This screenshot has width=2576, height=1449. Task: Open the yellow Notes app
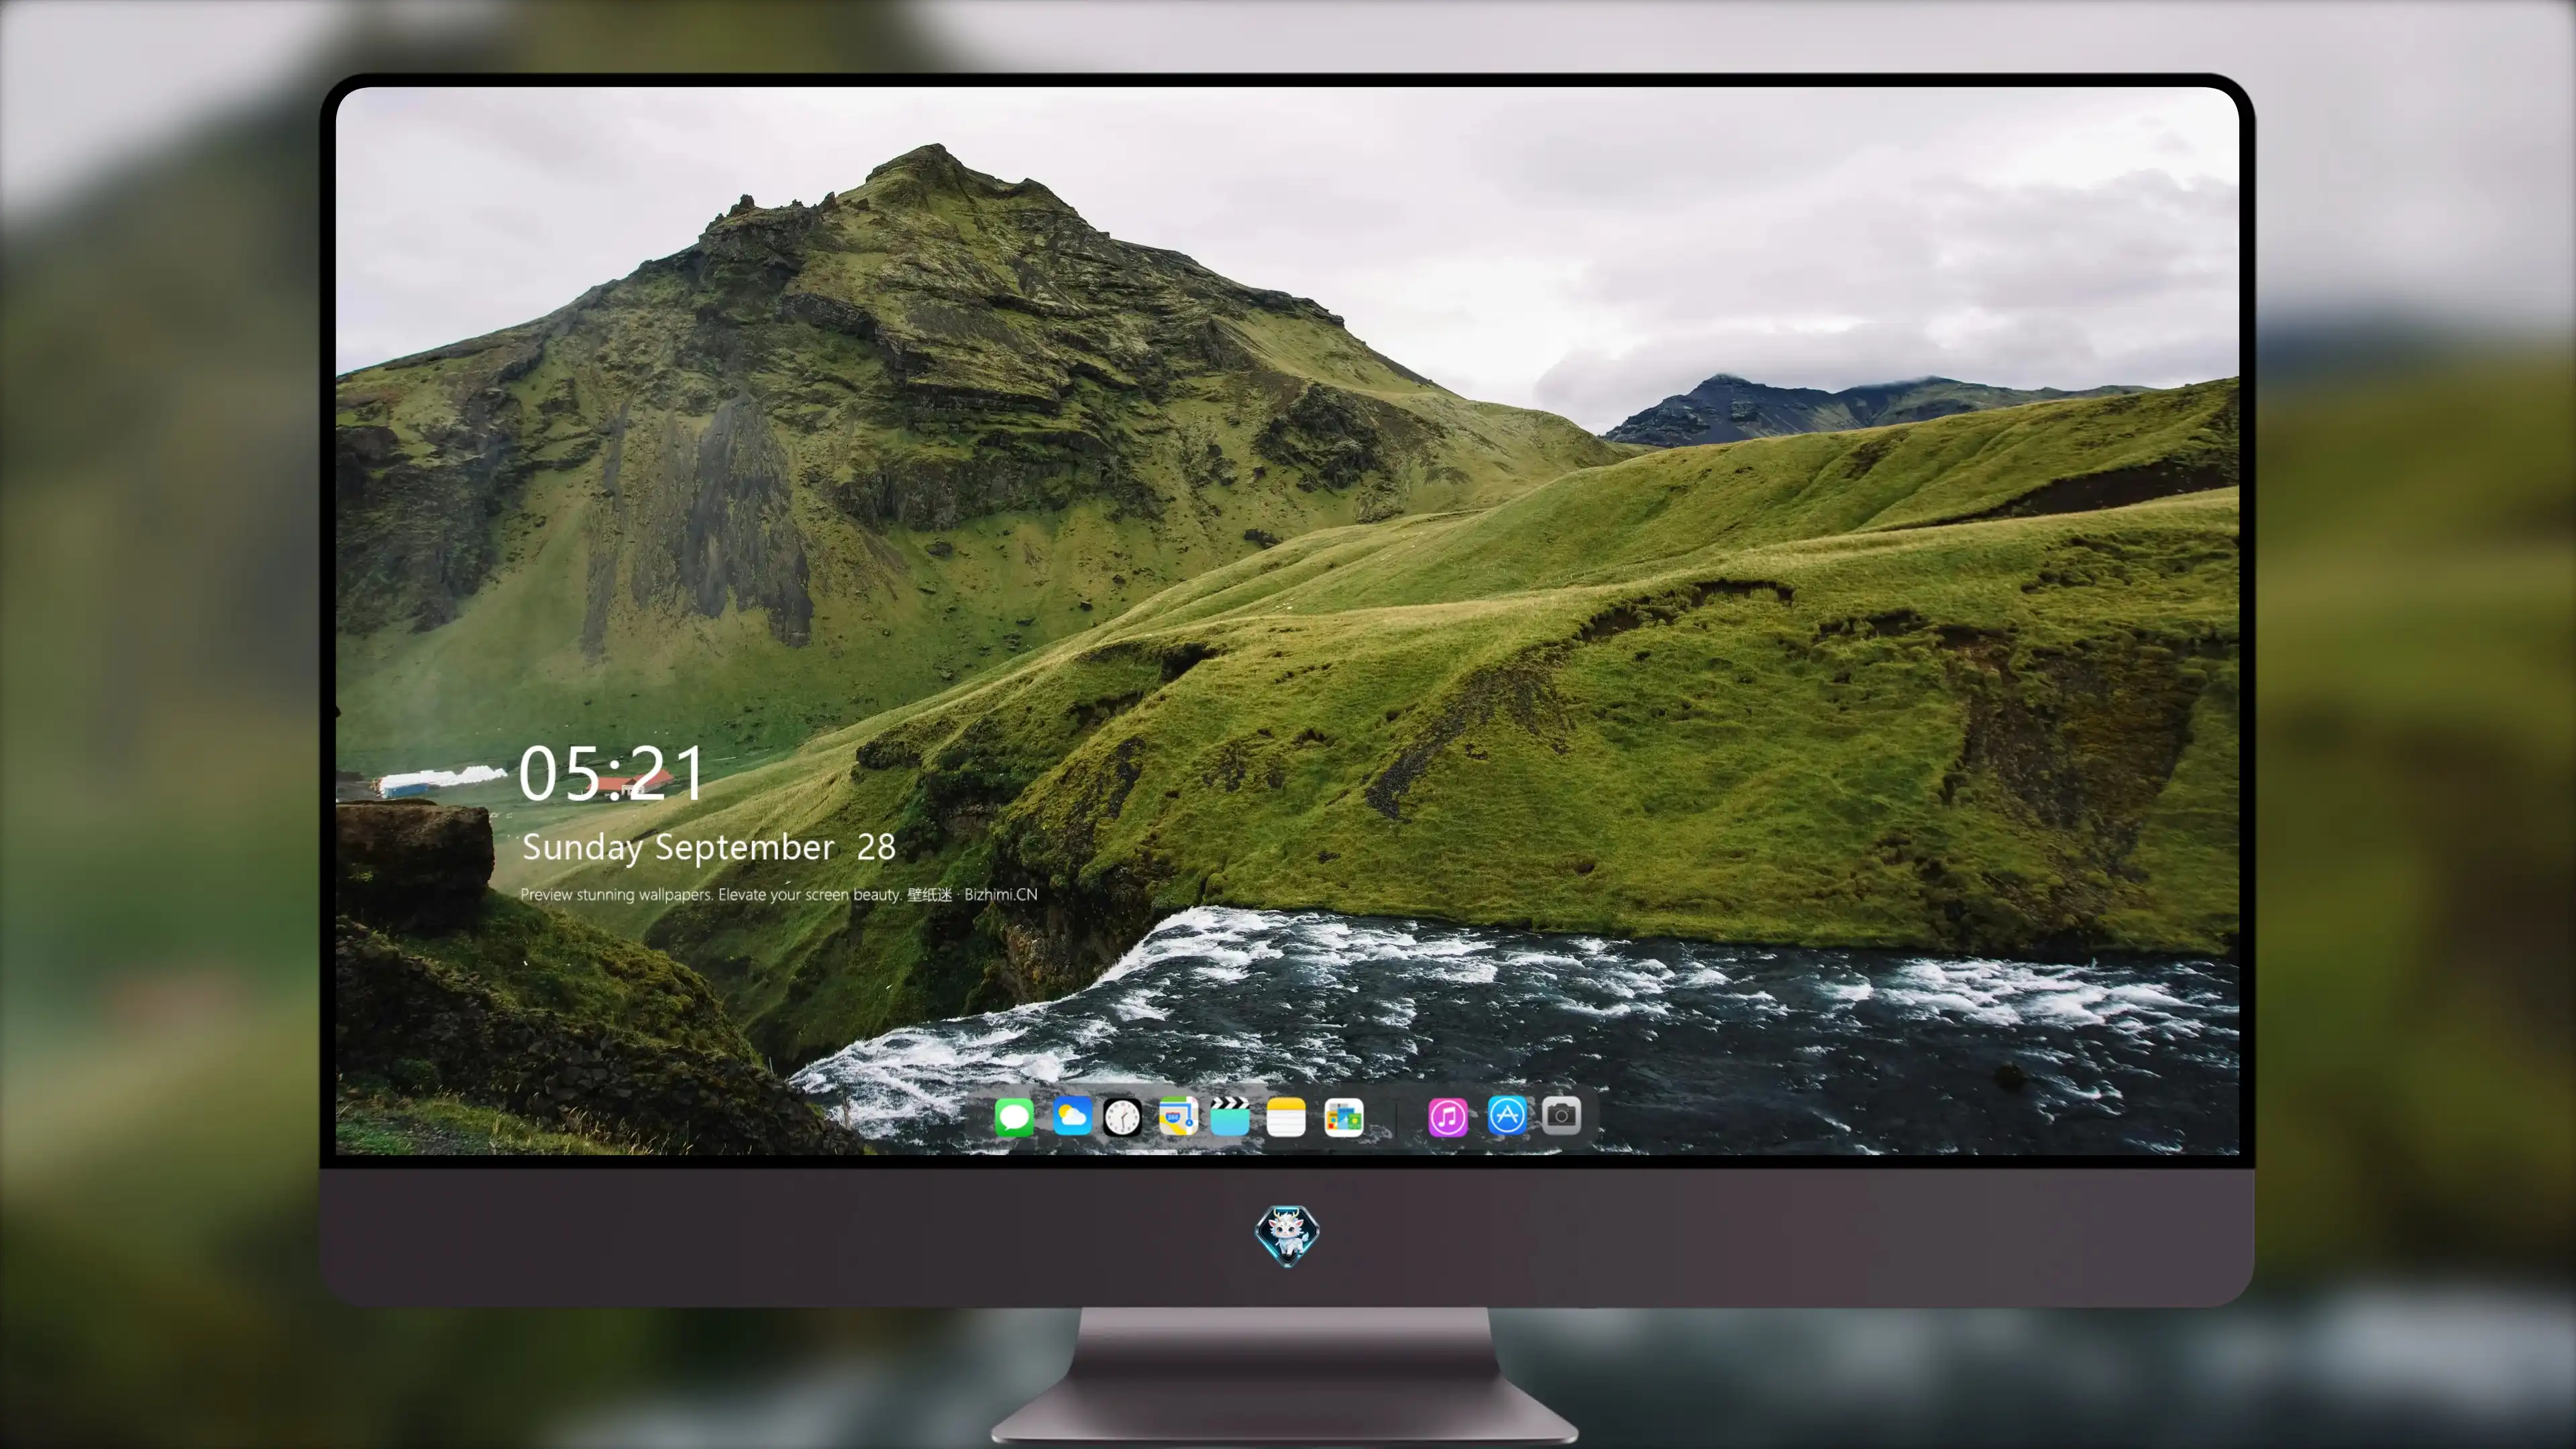click(1286, 1116)
